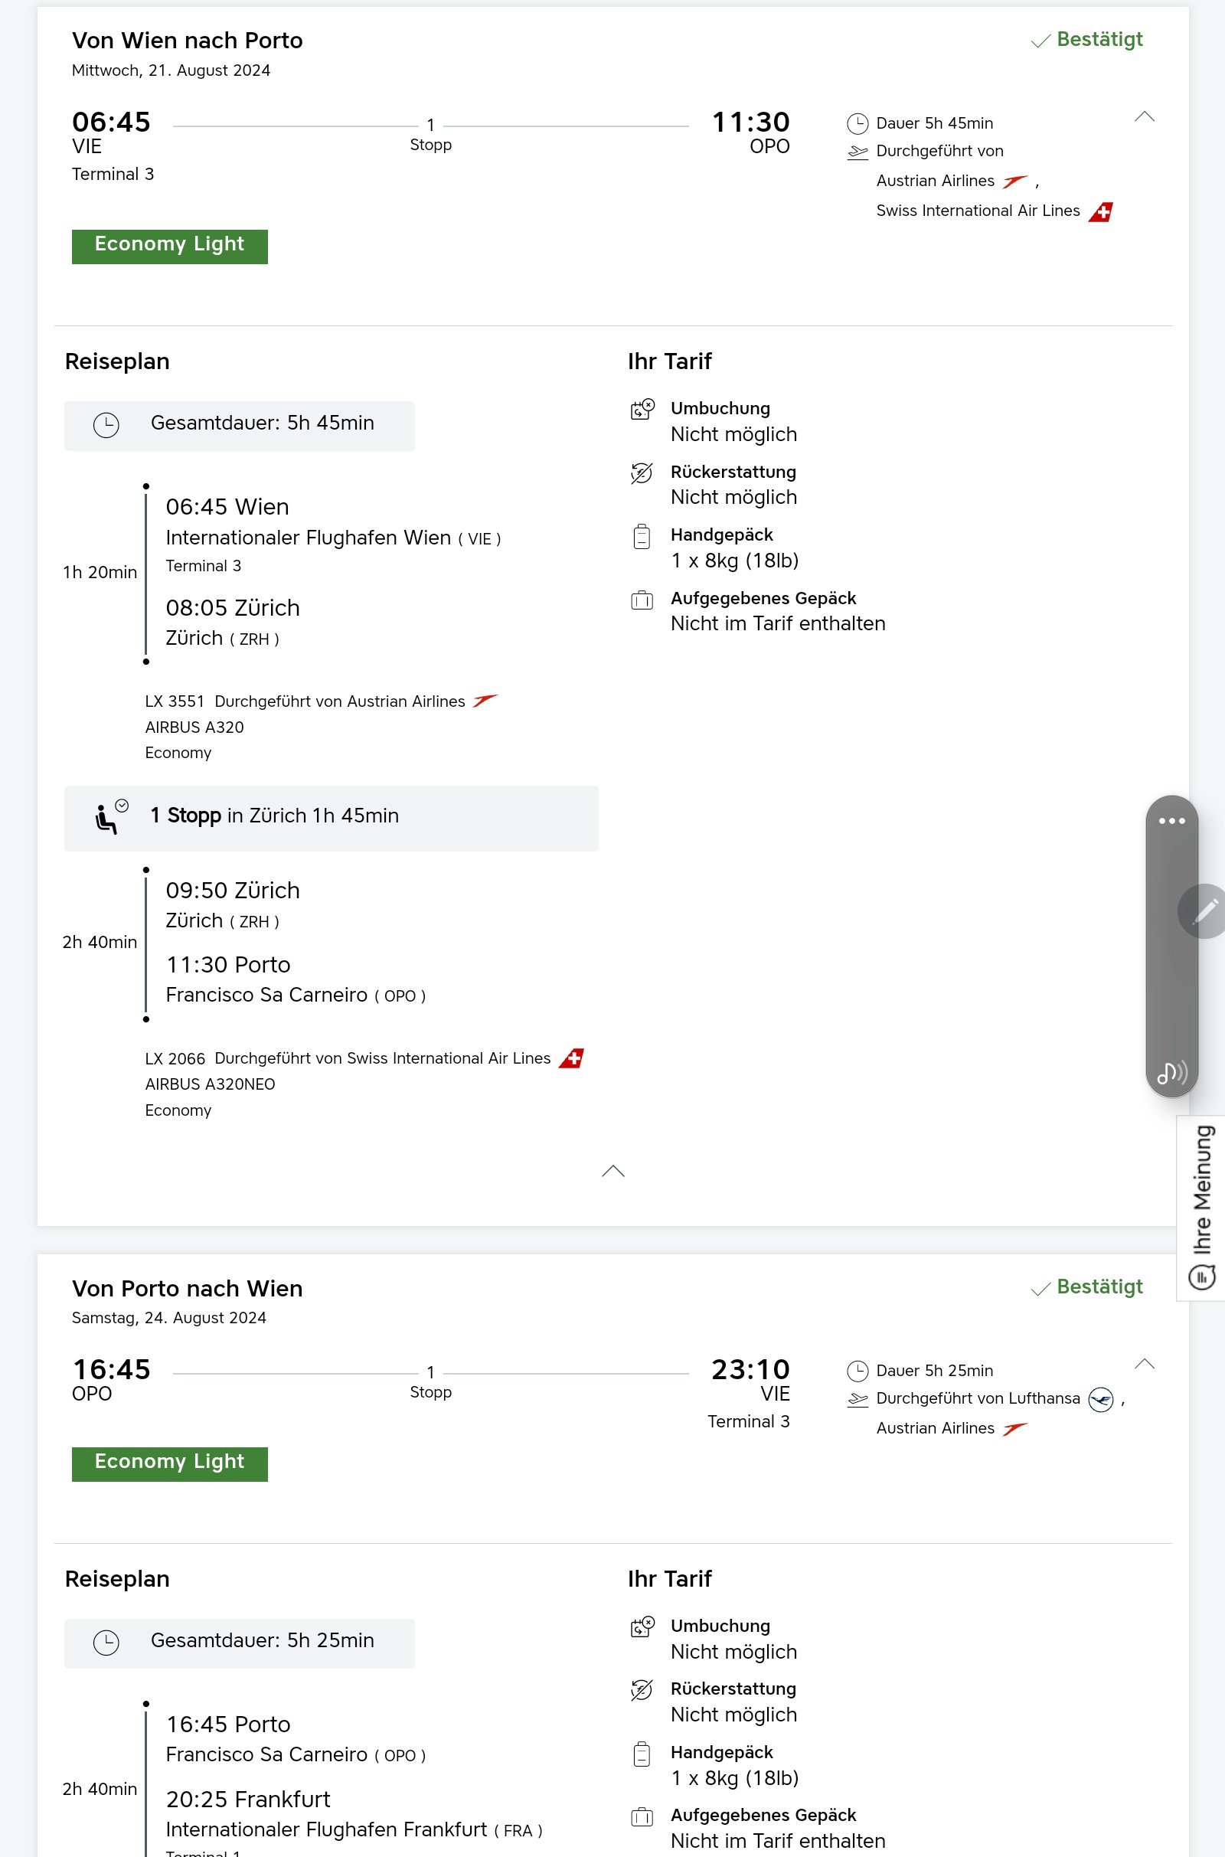This screenshot has height=1857, width=1225.
Task: Collapse the Wien nach Porto flight details
Action: tap(1144, 117)
